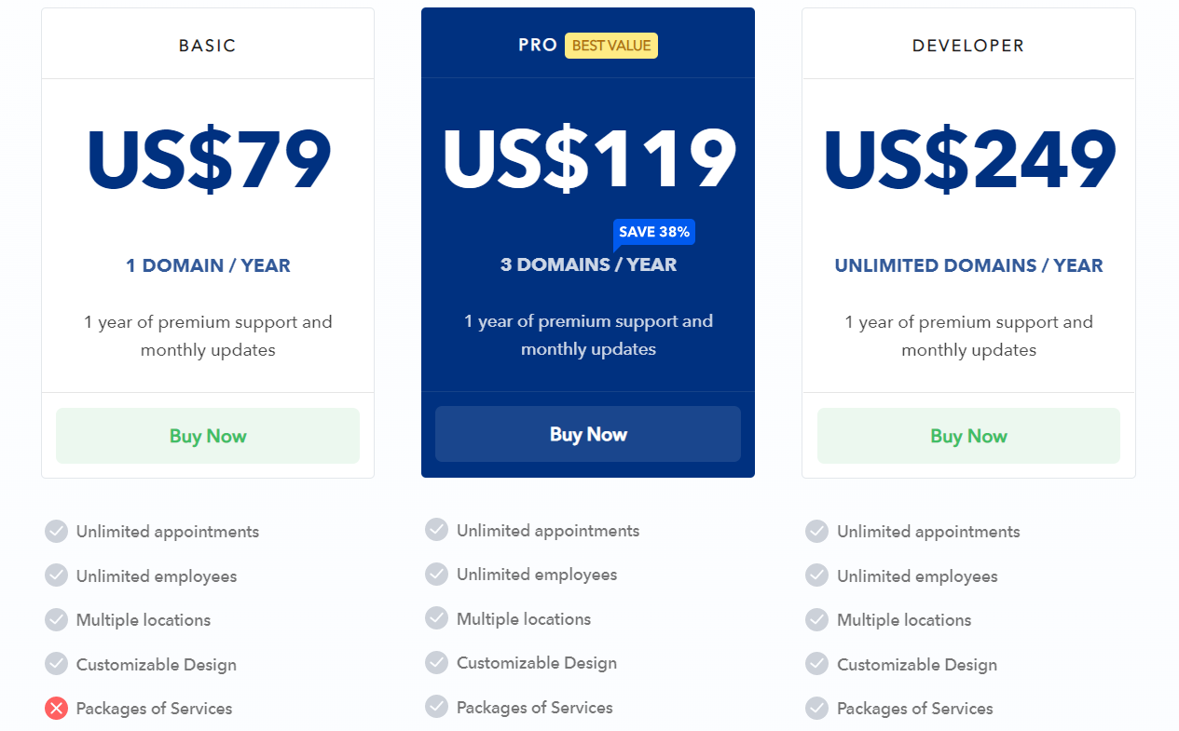The image size is (1179, 731).
Task: Click check icon for Pro Packages of Services
Action: point(437,708)
